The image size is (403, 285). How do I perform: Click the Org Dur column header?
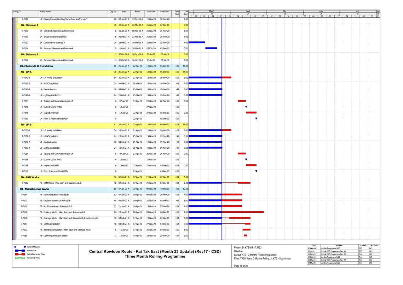click(x=113, y=12)
